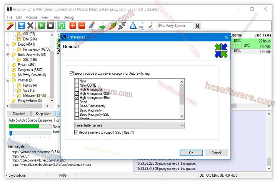Collapse the Basic Anonymity (91) tree node
277x184 pixels.
(x=8, y=55)
